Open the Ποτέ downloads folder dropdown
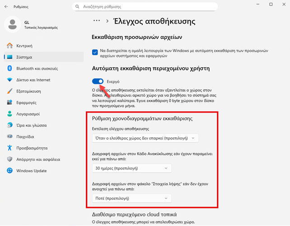The width and height of the screenshot is (290, 226). (x=132, y=198)
